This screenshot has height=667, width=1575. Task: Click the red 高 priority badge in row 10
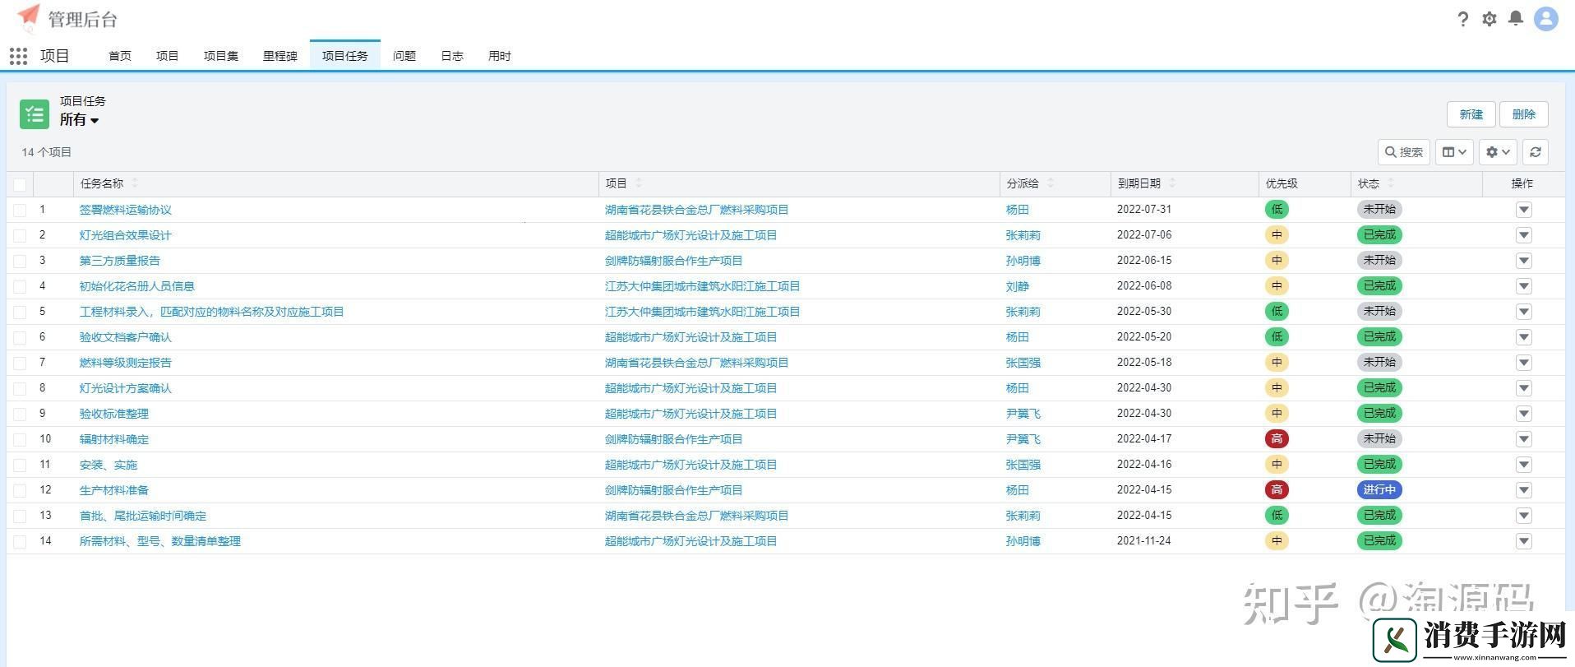1276,439
